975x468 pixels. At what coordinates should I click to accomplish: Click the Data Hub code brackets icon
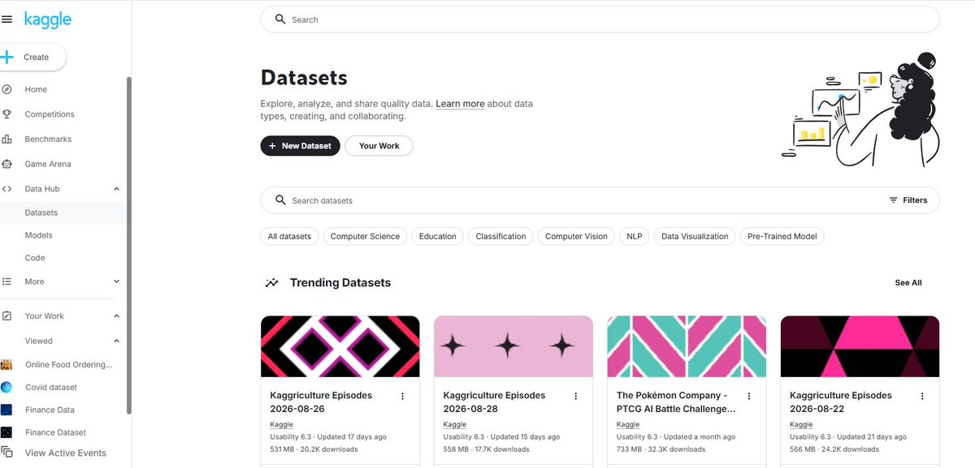[x=6, y=189]
